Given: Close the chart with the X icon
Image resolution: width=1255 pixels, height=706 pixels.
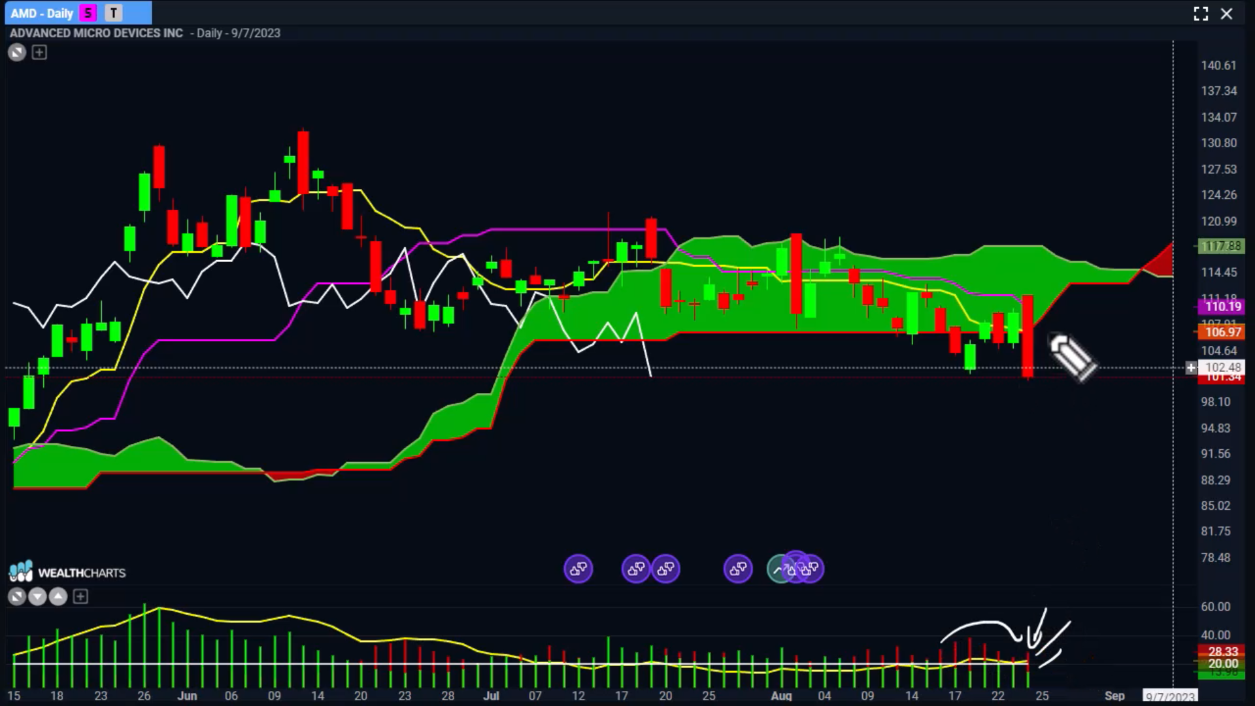Looking at the screenshot, I should 1227,14.
